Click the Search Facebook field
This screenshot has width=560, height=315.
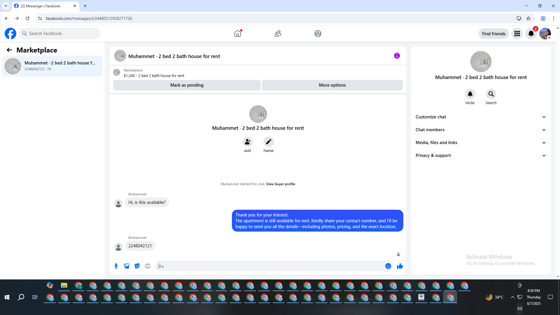[x=60, y=34]
